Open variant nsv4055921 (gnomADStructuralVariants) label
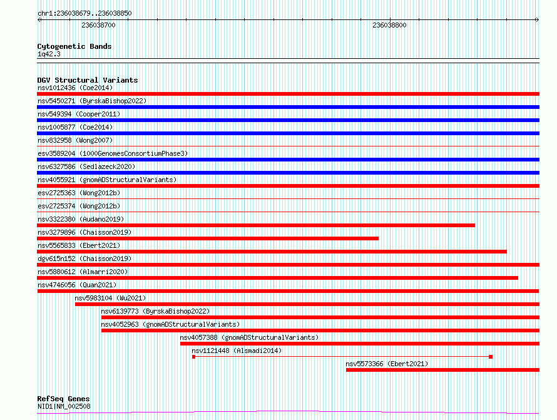 click(107, 180)
